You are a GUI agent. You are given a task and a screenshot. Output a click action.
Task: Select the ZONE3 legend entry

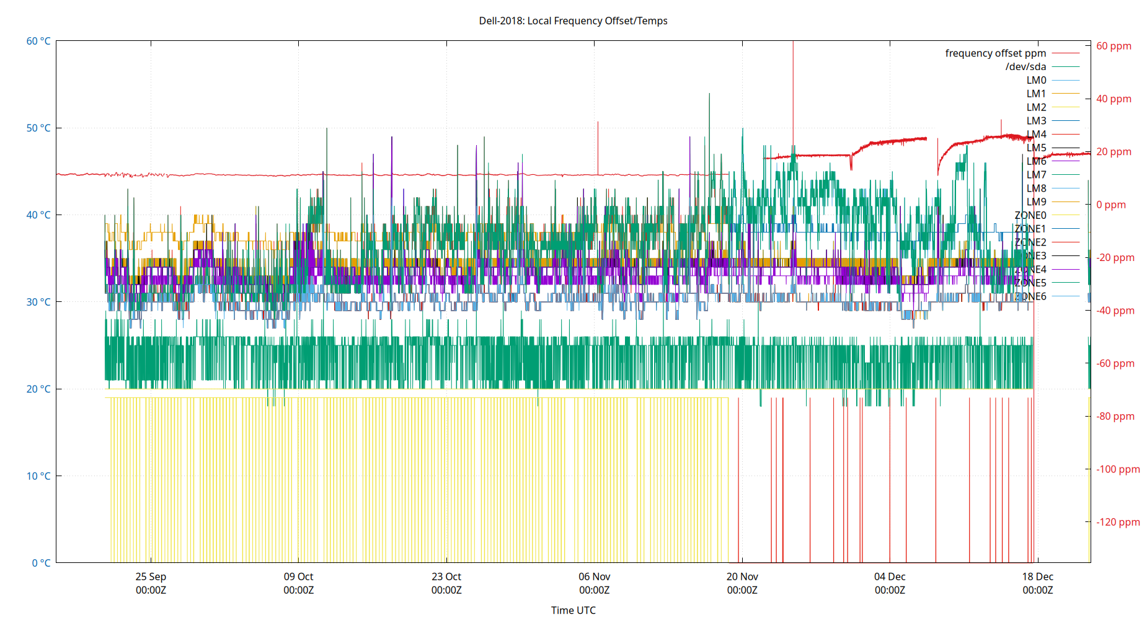(x=1066, y=255)
